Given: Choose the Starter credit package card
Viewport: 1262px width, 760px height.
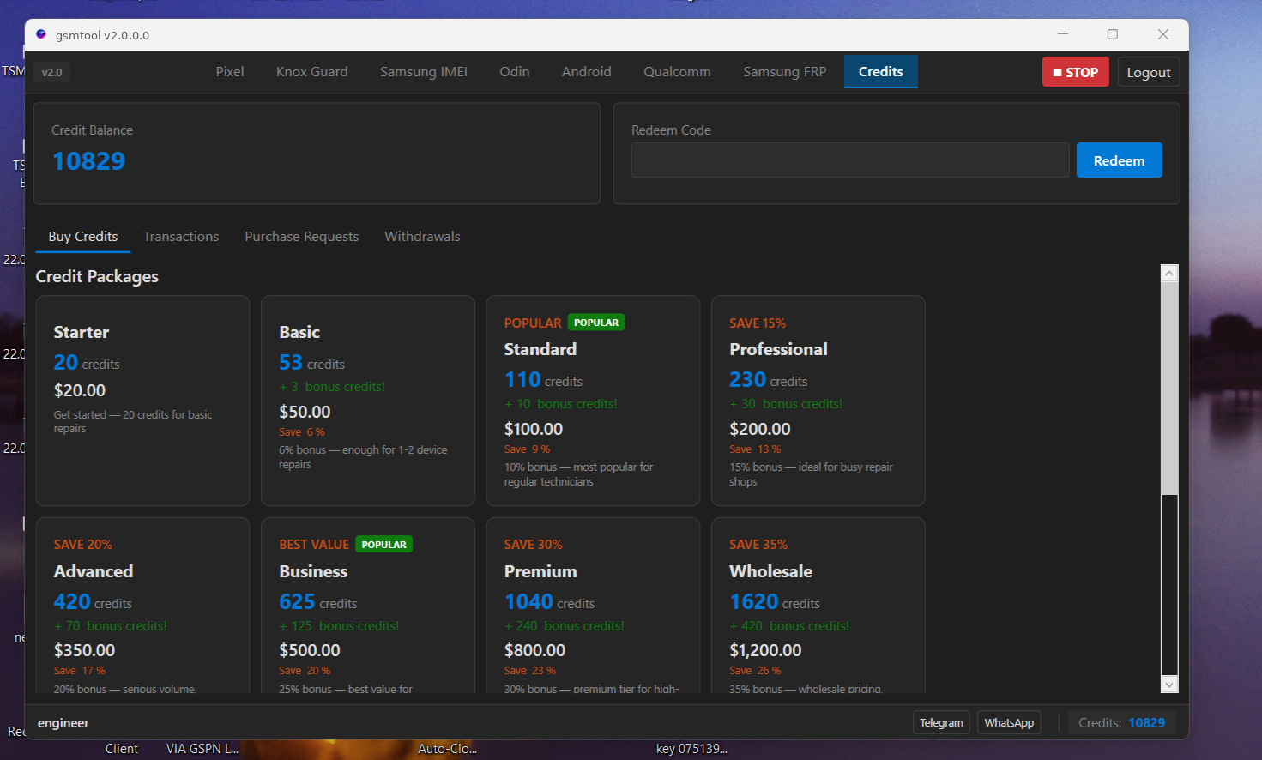Looking at the screenshot, I should (143, 401).
